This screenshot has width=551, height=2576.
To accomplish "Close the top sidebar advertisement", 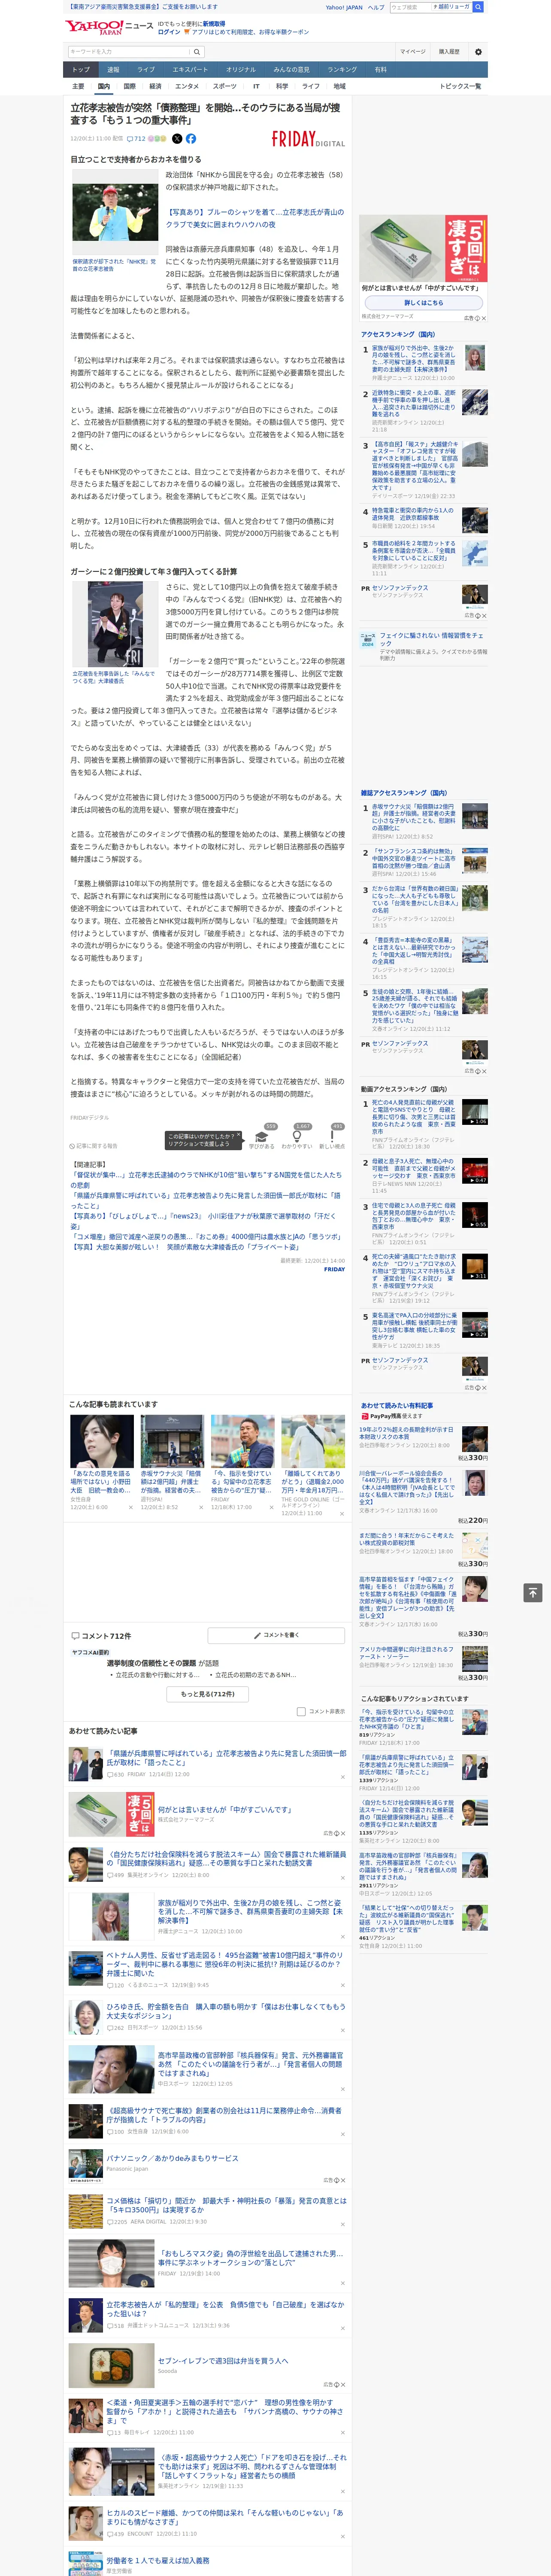I will click(x=484, y=318).
